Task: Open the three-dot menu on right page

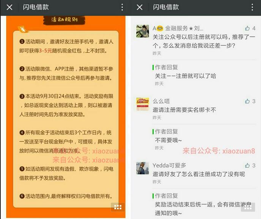Action: (252, 7)
